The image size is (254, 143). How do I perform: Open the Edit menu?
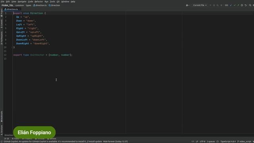[8, 2]
